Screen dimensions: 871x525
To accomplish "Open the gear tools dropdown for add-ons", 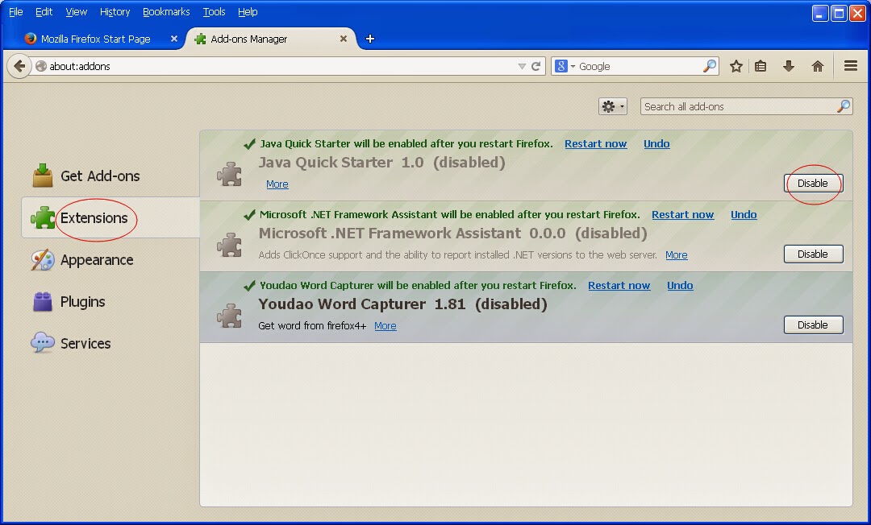I will (613, 106).
